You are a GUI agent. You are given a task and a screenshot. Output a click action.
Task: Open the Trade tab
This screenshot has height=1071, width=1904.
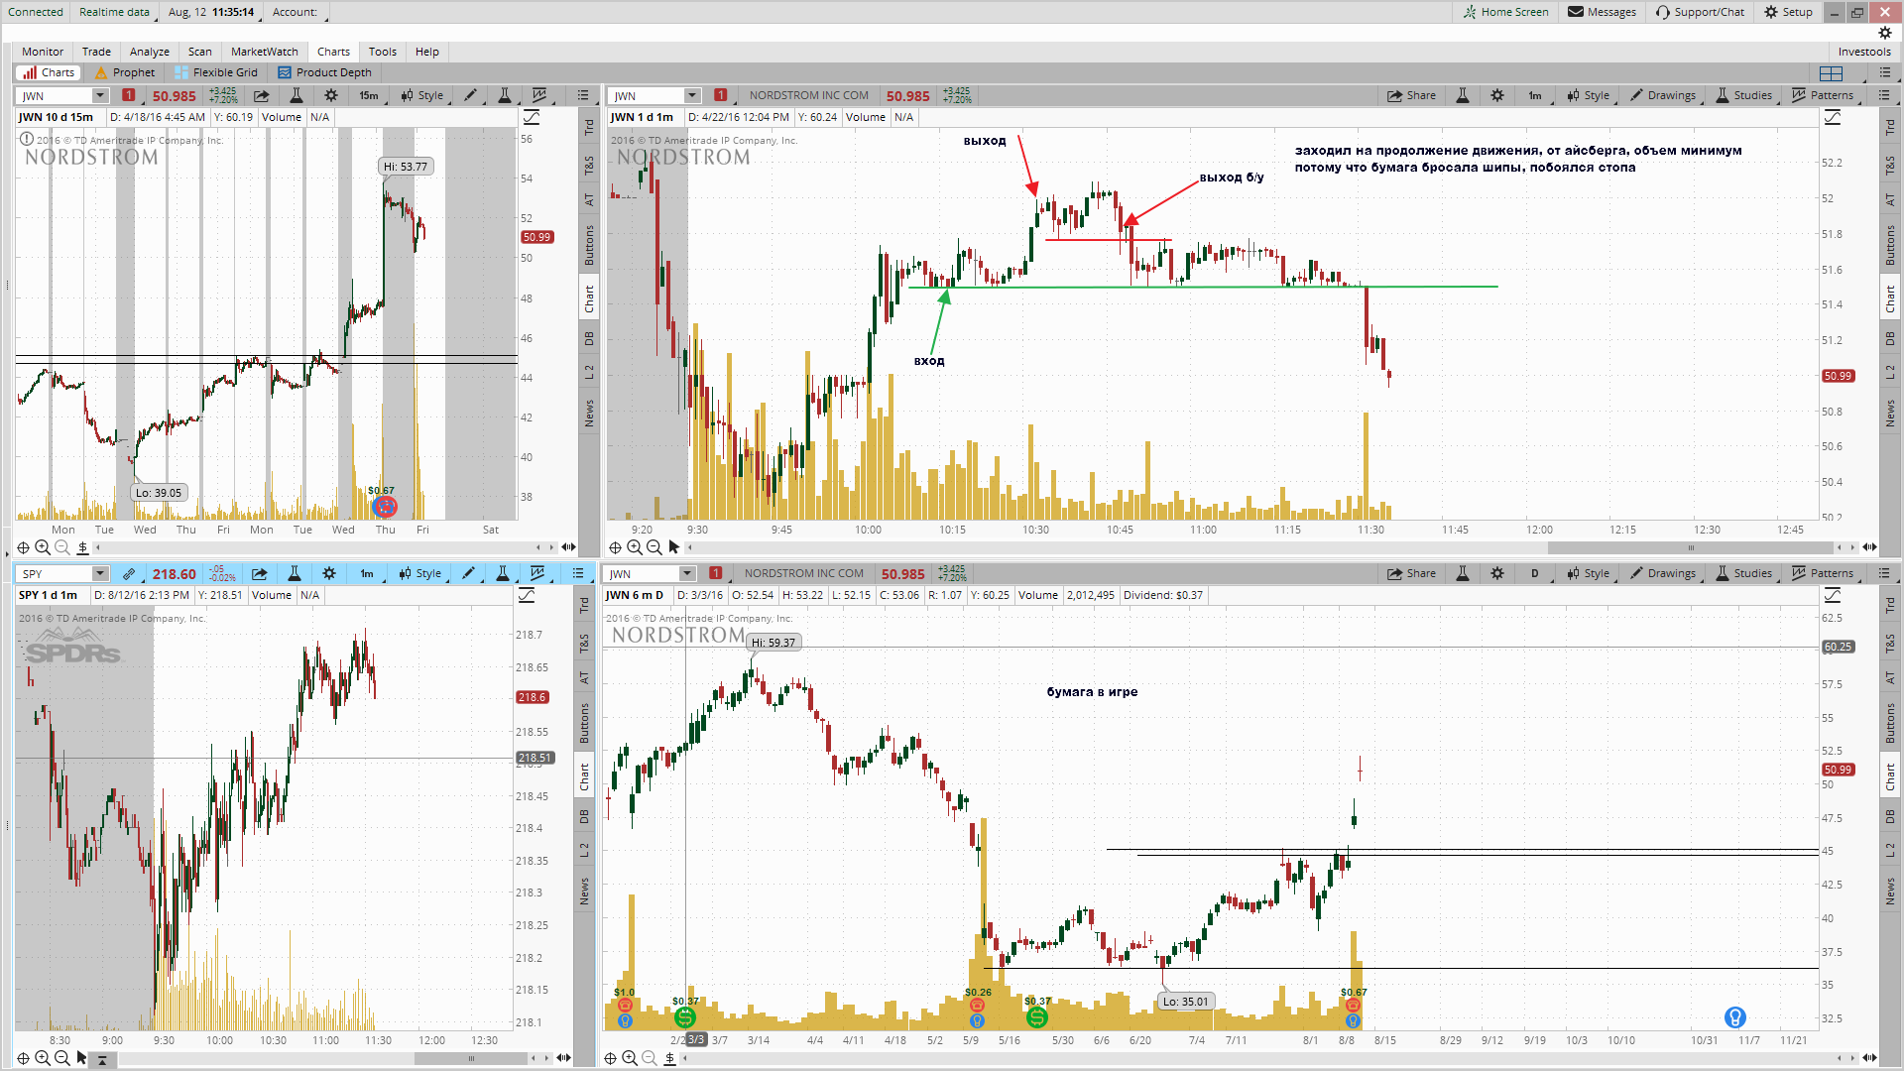pyautogui.click(x=96, y=52)
